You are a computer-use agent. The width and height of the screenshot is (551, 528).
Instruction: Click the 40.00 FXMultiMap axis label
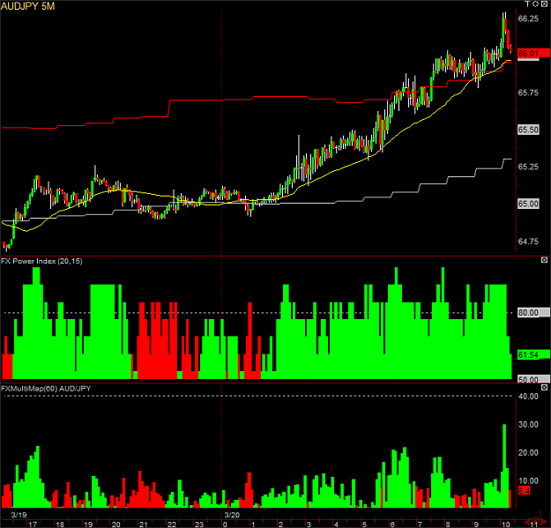(x=528, y=397)
